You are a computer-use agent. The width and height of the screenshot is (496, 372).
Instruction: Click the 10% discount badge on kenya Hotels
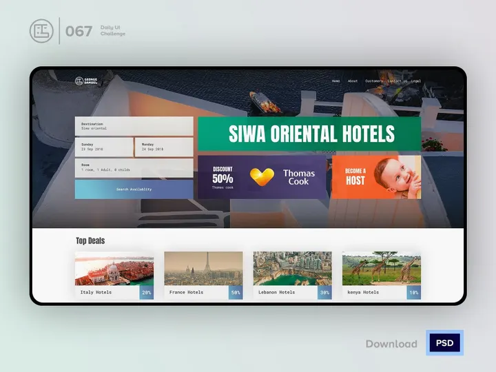point(414,292)
